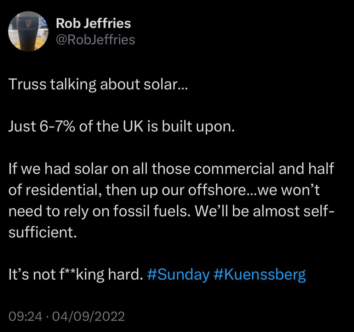Open the #Sunday hashtag
Viewport: 354px width, 332px height.
pos(178,275)
